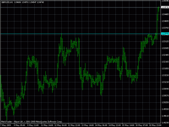The width and height of the screenshot is (169, 127).
Task: Click the 8 May 05:00 time label
Action: coord(19,125)
